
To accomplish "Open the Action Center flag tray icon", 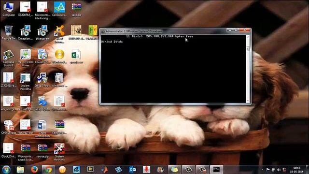I will pyautogui.click(x=268, y=170).
